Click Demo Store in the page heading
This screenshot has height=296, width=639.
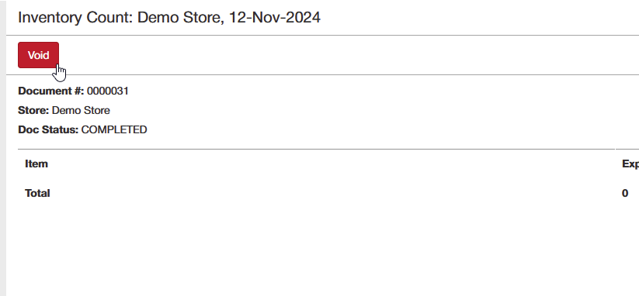pyautogui.click(x=181, y=18)
